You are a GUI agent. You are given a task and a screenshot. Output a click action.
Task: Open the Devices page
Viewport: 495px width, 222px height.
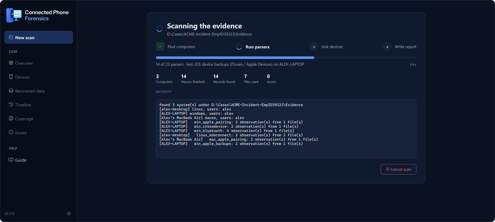click(39, 77)
